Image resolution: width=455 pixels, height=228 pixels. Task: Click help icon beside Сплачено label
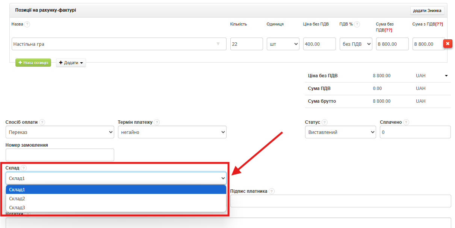point(406,122)
